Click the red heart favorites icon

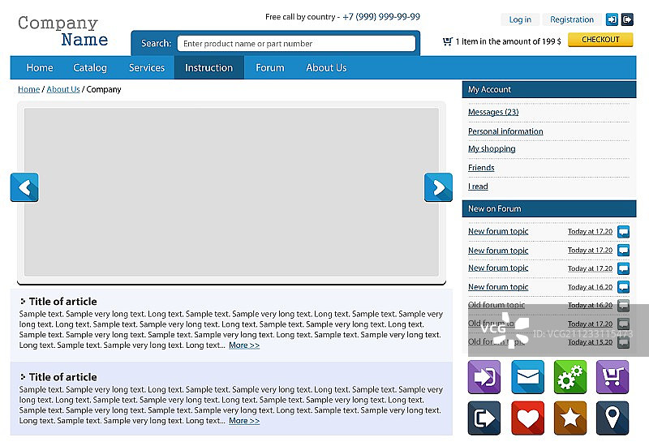tap(527, 418)
